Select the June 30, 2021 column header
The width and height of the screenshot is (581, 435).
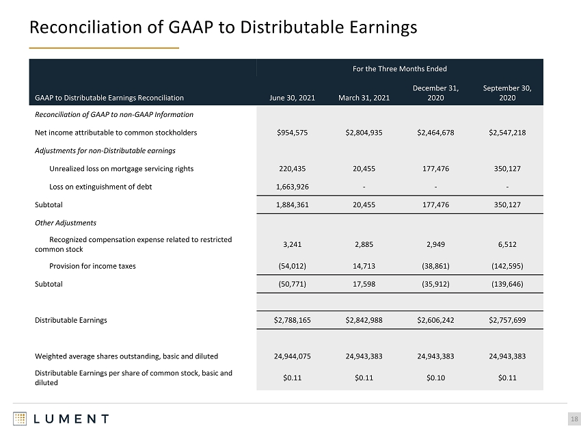click(x=292, y=98)
